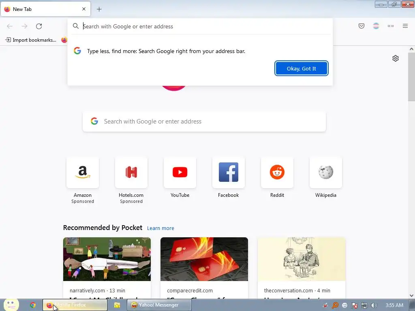415x311 pixels.
Task: Open the Firefox account avatar icon
Action: coord(376,26)
